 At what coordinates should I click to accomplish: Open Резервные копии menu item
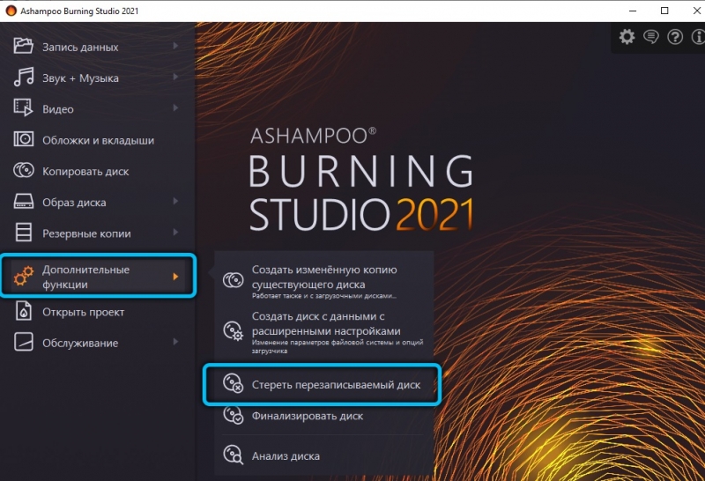pos(97,233)
